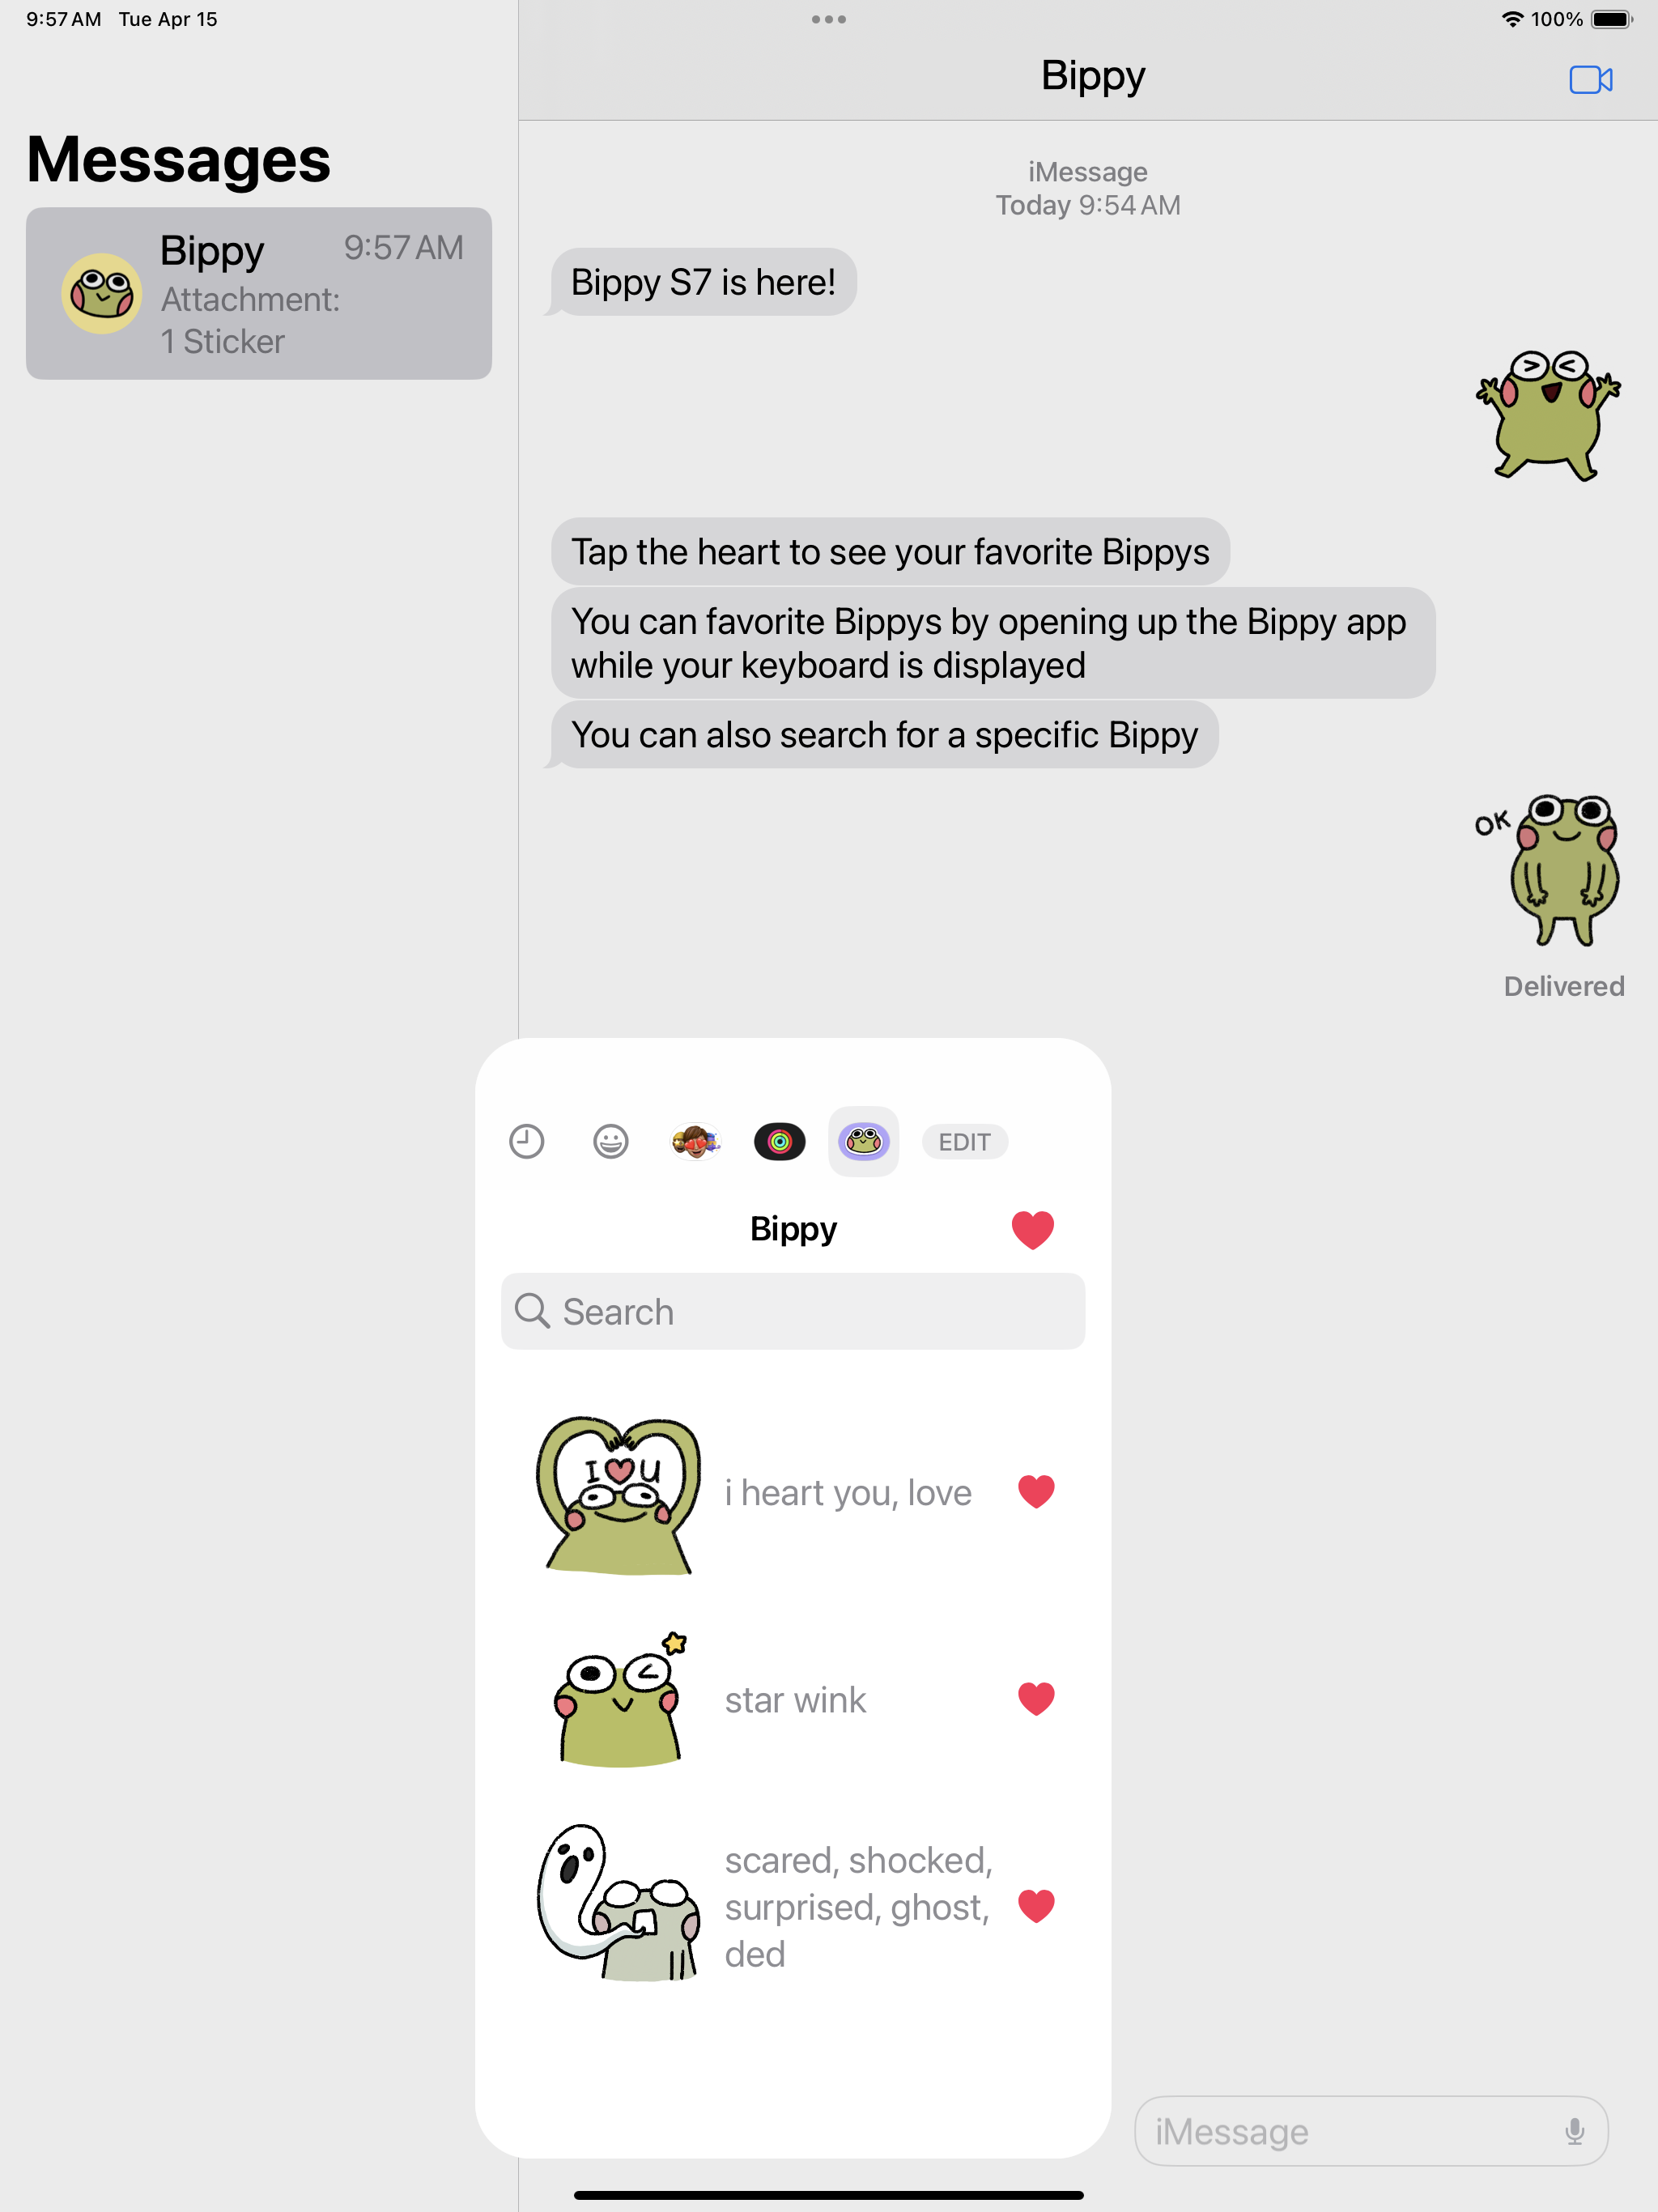Image resolution: width=1658 pixels, height=2212 pixels.
Task: Toggle the favorites heart next to Bippy title
Action: click(x=1033, y=1229)
